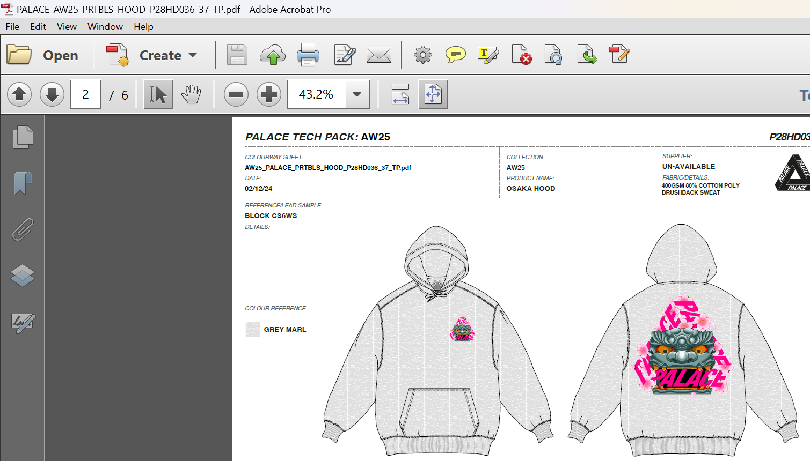
Task: Click the page number field
Action: tap(85, 94)
